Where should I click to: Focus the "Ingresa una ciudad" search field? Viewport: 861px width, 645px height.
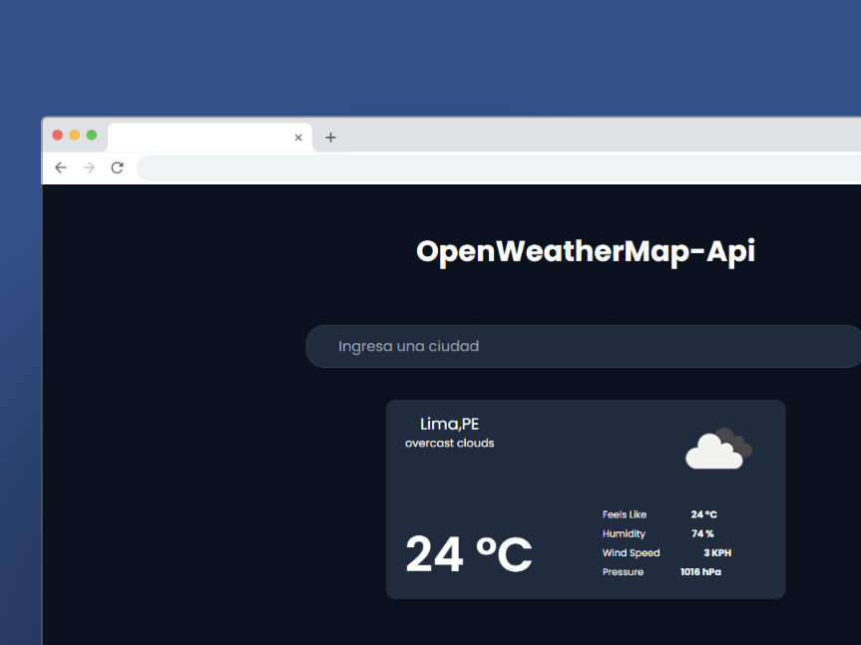(x=584, y=346)
